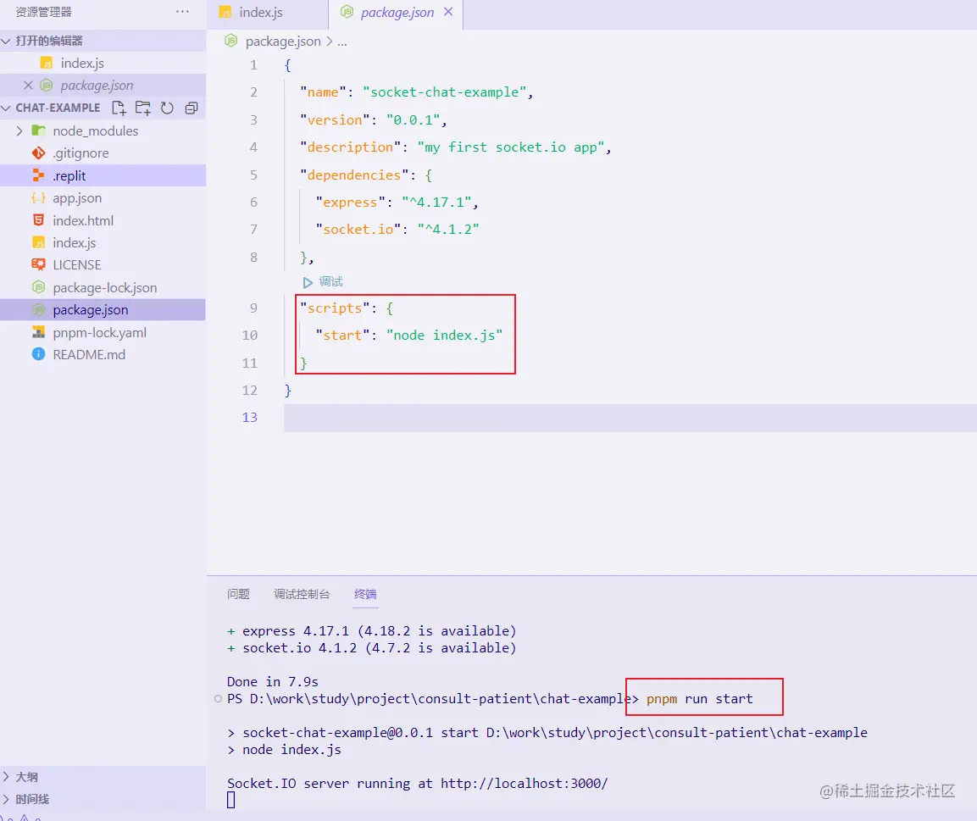
Task: Close package.json in open editors list
Action: click(28, 86)
